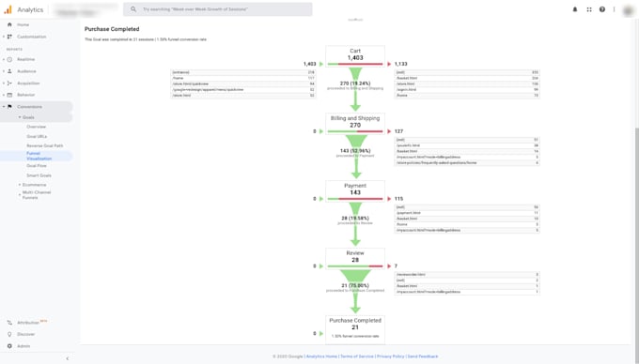Screen dimensions: 639x364
Task: Click into the Analytics search field
Action: (x=218, y=9)
